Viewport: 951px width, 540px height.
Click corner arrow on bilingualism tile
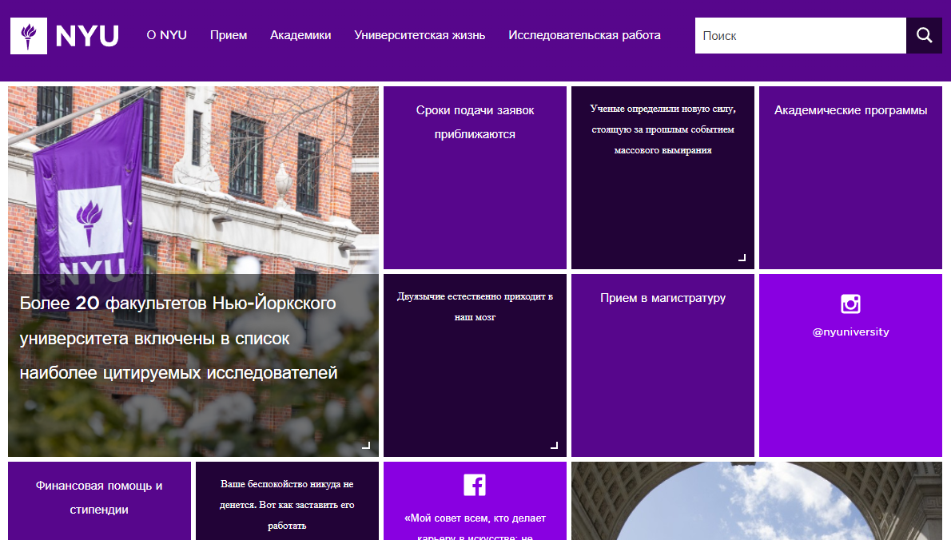point(554,446)
